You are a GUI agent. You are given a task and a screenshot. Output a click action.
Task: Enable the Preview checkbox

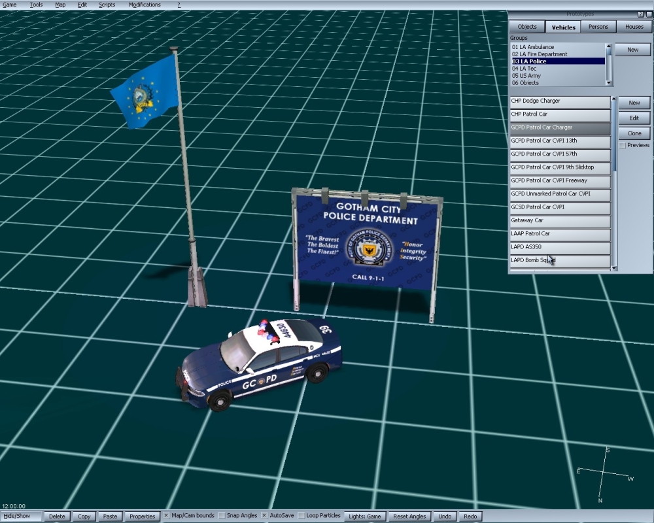point(623,146)
